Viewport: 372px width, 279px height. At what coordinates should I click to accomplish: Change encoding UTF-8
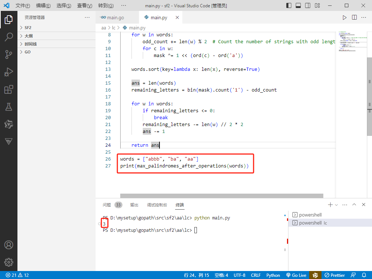239,275
